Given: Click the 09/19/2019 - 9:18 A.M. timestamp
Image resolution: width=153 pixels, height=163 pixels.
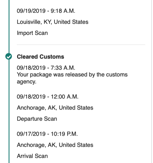Looking at the screenshot, I should point(46,11).
